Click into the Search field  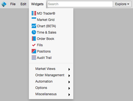pyautogui.click(x=80, y=4)
